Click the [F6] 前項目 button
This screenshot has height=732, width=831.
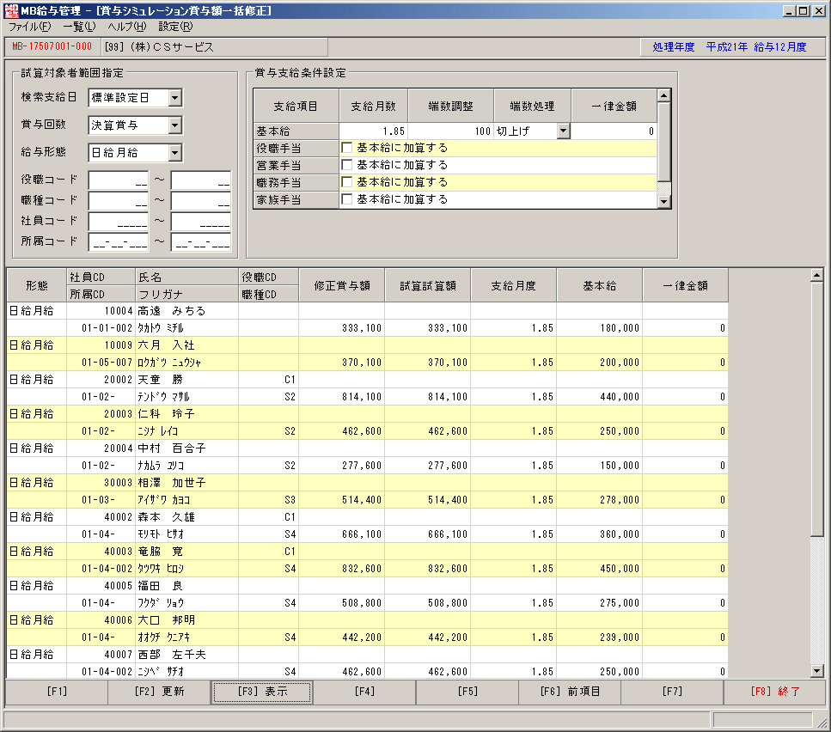[571, 692]
